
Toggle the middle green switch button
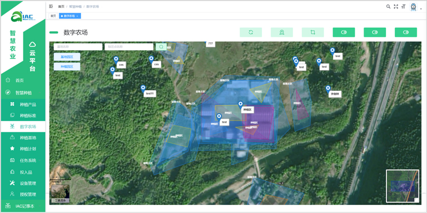[375, 32]
